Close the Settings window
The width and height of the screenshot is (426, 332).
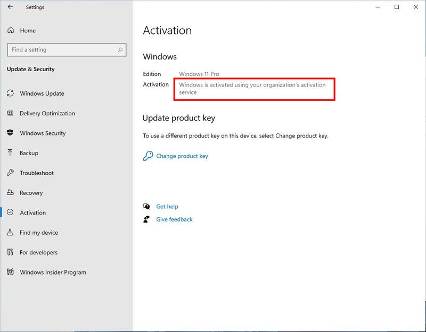416,7
